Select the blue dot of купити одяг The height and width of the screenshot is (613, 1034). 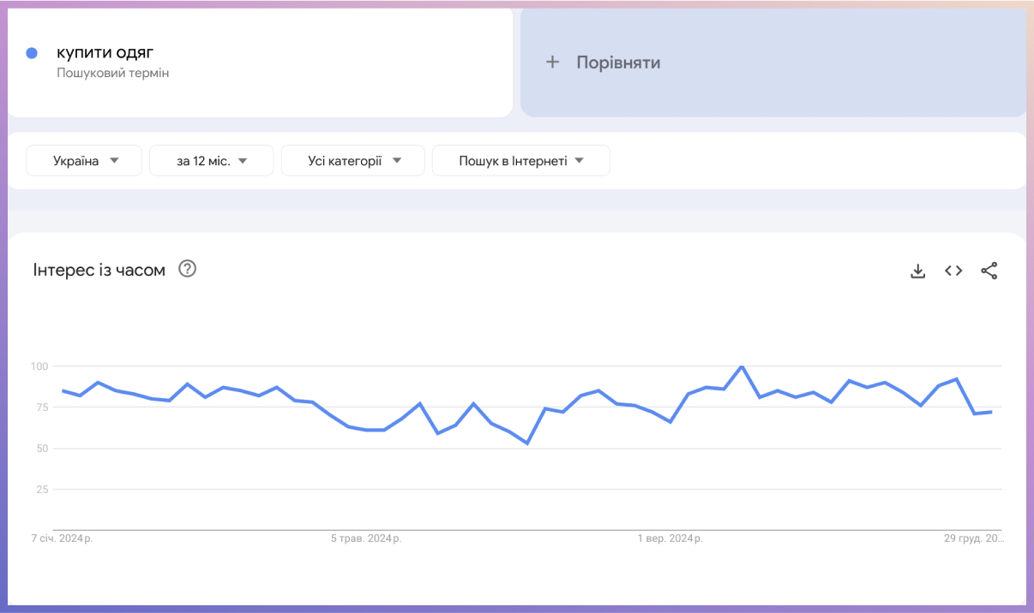coord(32,53)
